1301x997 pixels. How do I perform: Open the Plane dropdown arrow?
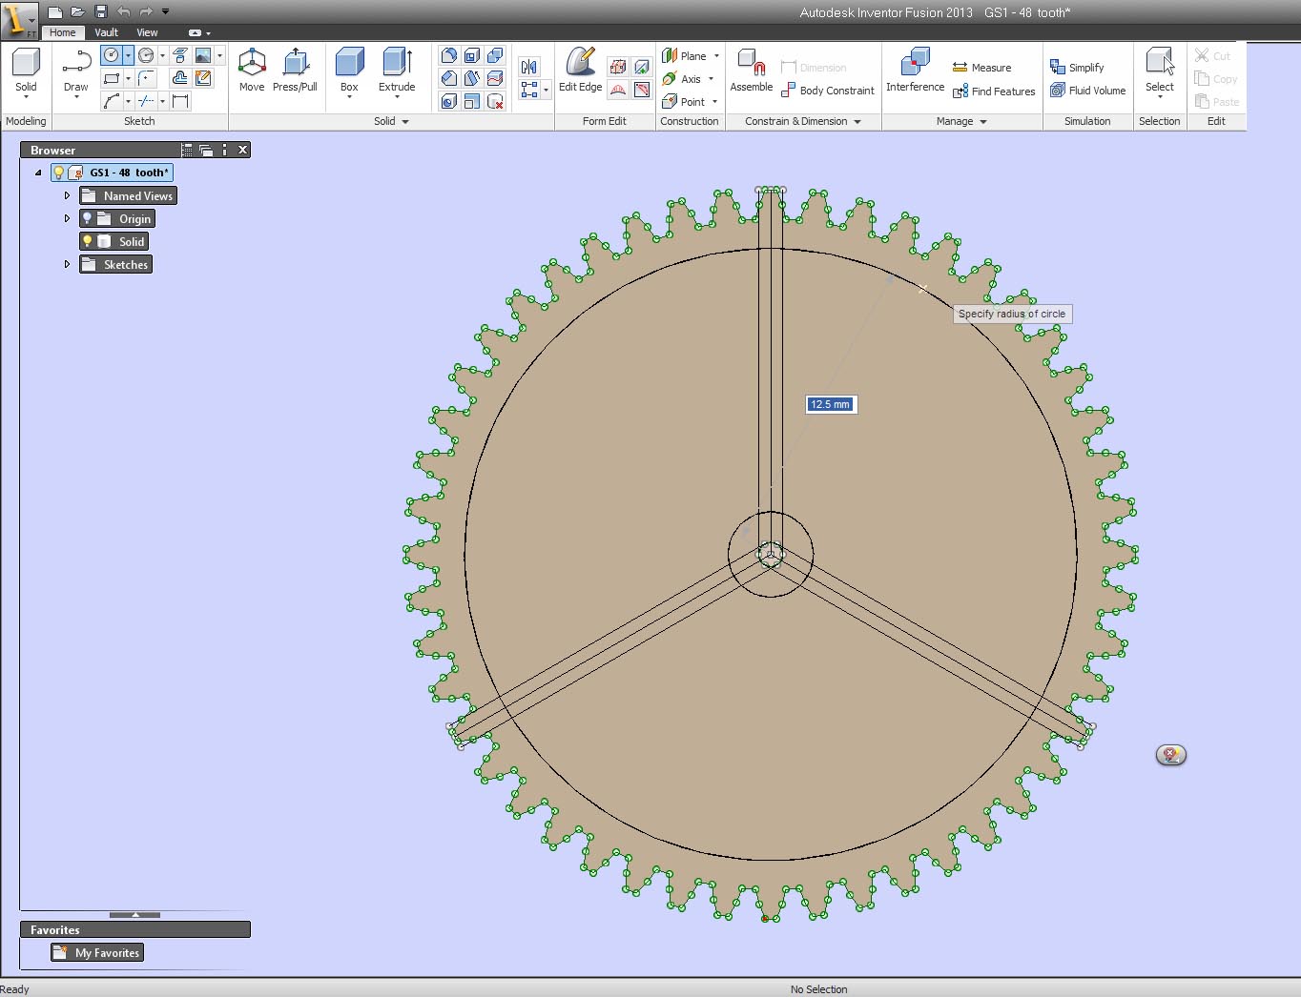point(716,56)
